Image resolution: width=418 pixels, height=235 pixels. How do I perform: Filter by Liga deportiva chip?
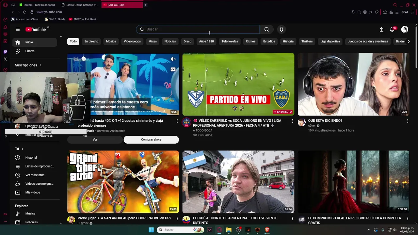coord(330,41)
